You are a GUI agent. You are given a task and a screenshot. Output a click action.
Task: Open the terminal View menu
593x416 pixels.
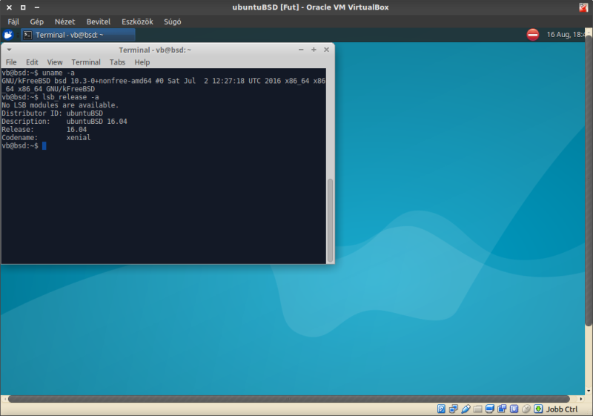tap(55, 62)
